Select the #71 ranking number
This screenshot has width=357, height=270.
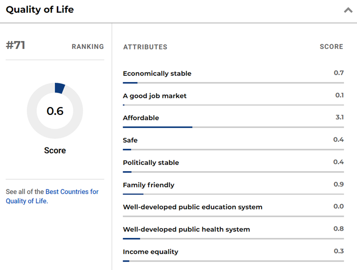[16, 45]
